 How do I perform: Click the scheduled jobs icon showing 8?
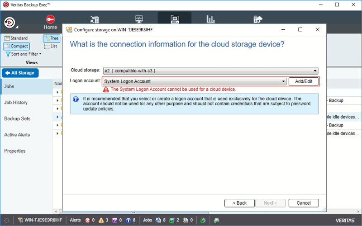coord(158,220)
